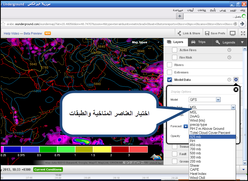
Task: Select RH 2 m Above Ground option
Action: (x=212, y=129)
